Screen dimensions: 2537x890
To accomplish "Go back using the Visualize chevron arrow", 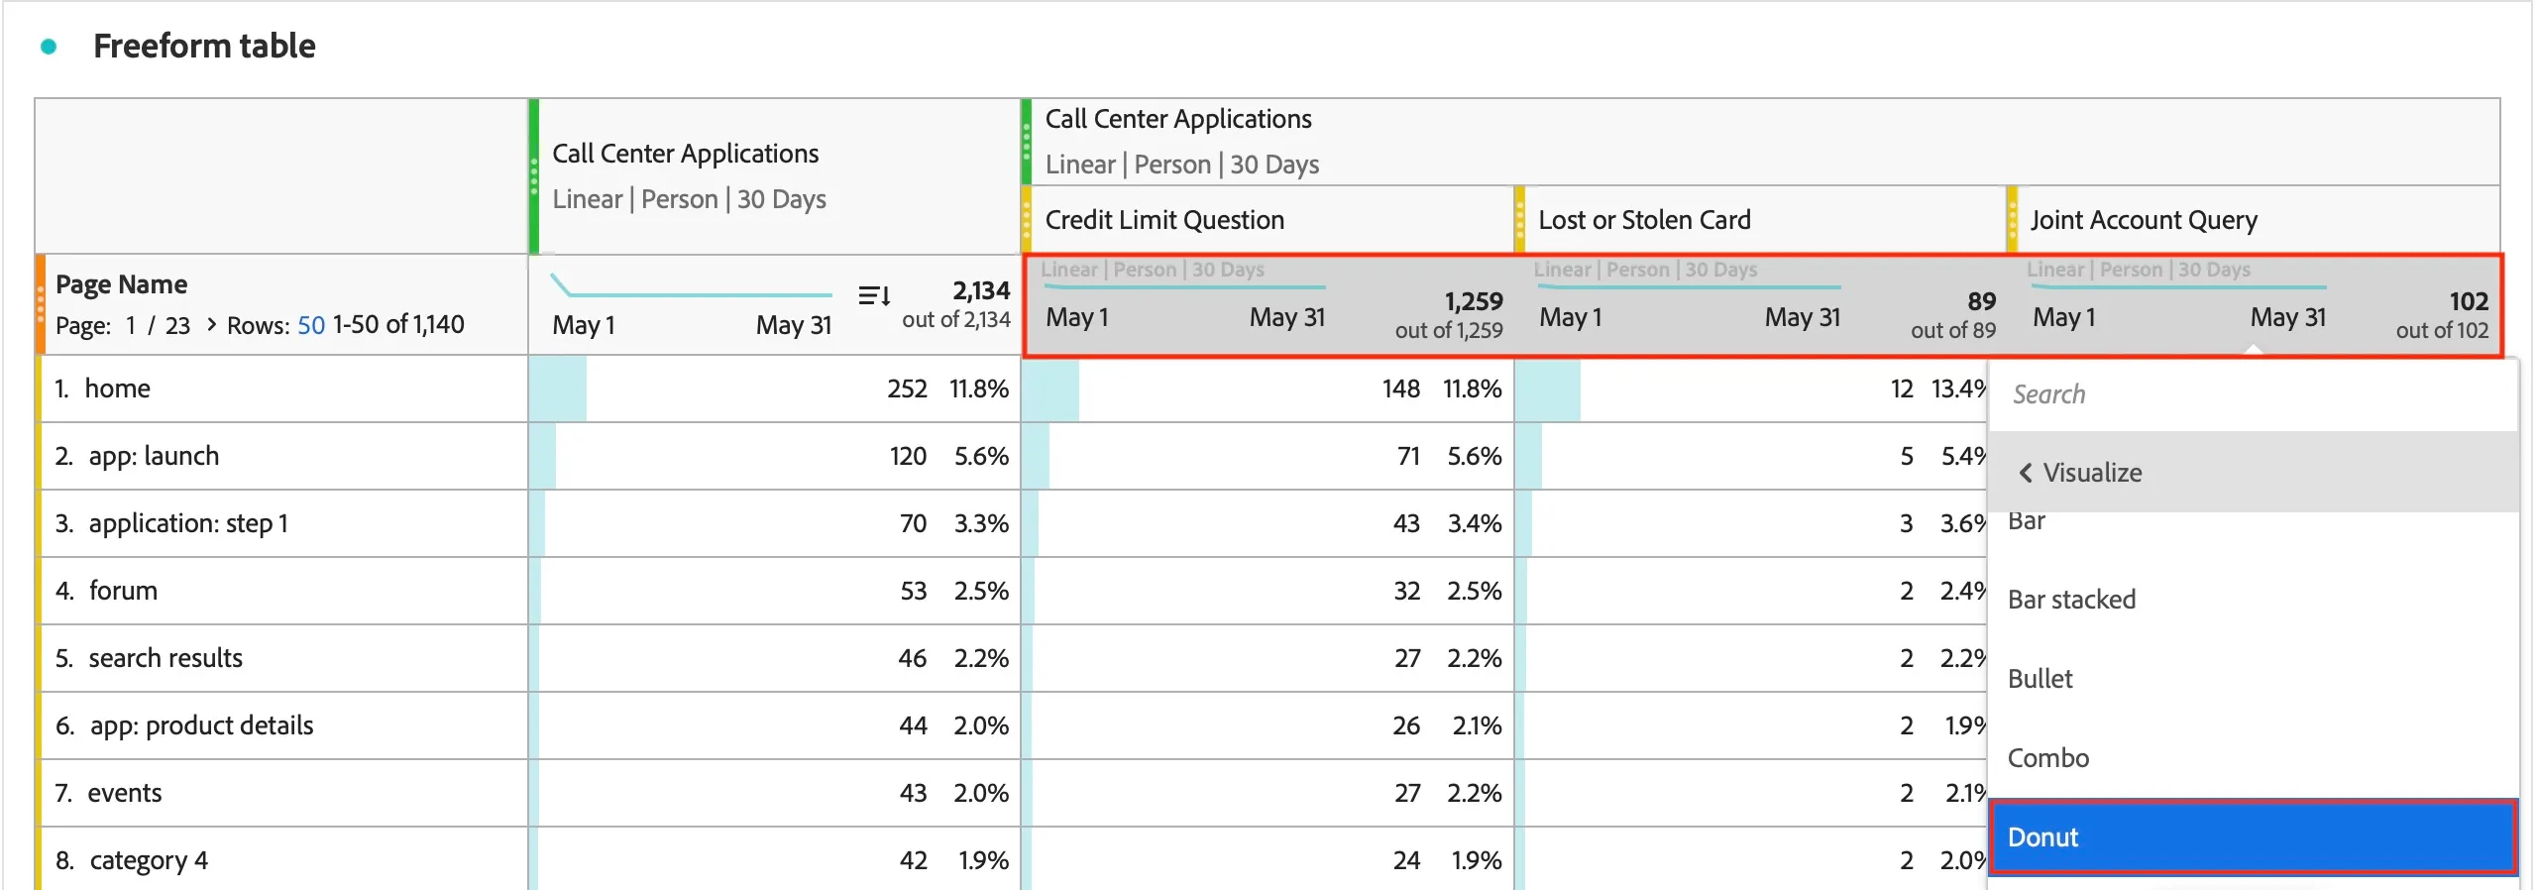I will tap(2026, 473).
